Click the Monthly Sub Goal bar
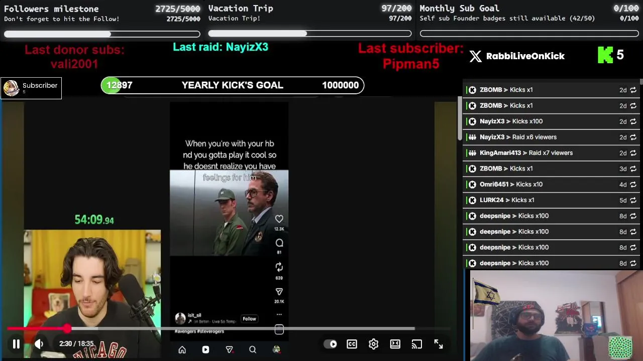 (529, 34)
